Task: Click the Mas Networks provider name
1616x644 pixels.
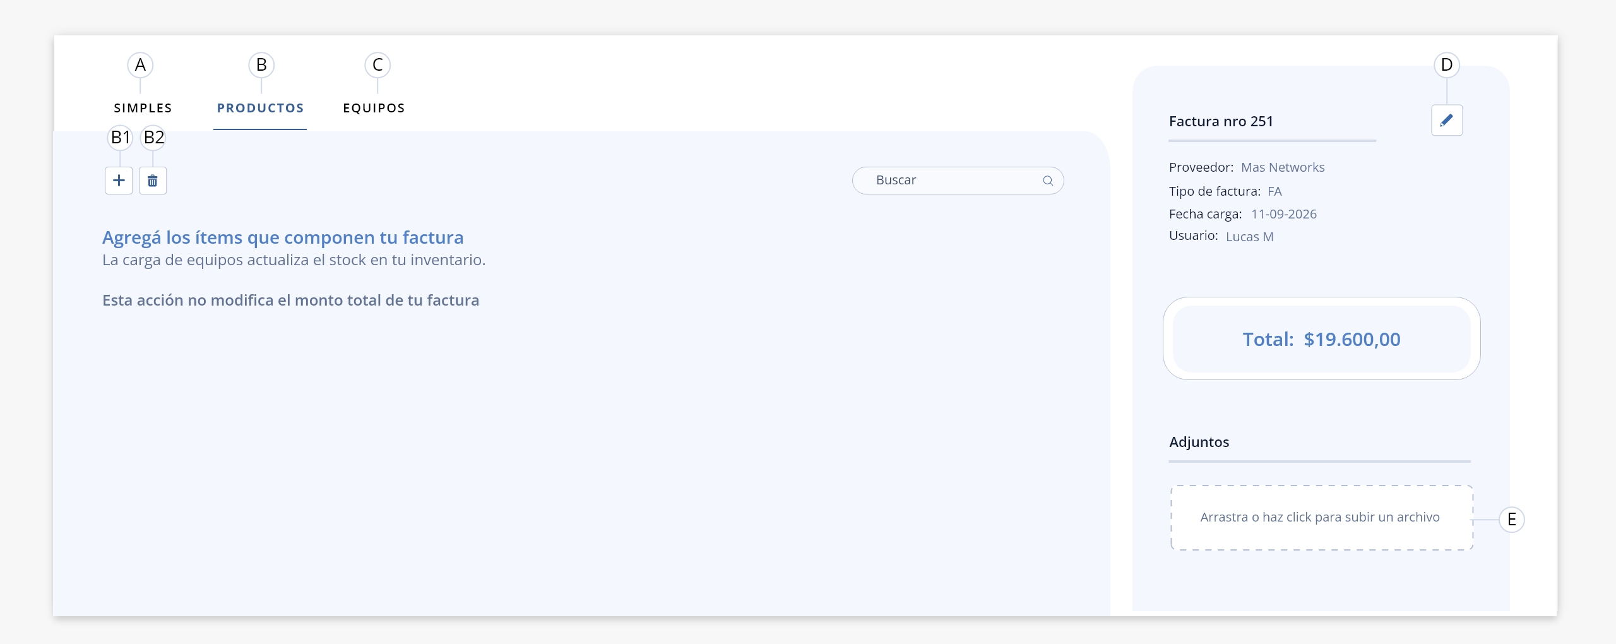Action: point(1283,167)
